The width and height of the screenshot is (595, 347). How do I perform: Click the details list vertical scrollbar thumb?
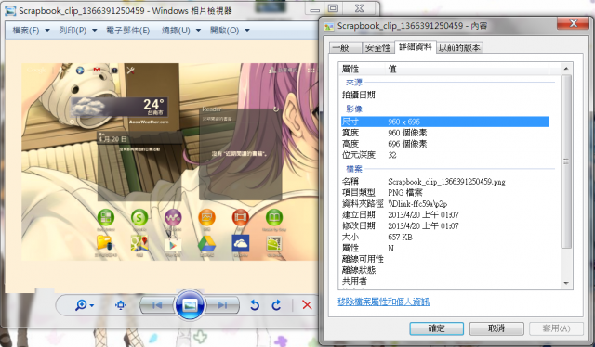point(566,161)
